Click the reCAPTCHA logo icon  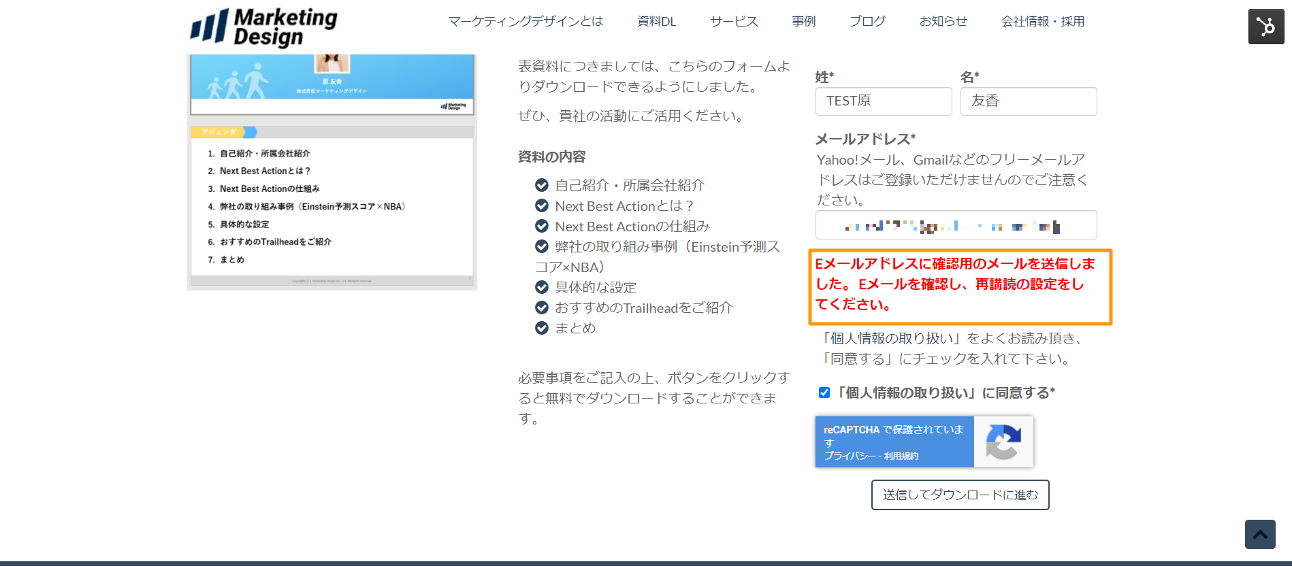pyautogui.click(x=1003, y=442)
